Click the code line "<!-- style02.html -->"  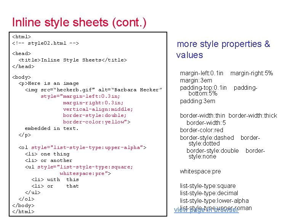46,43
